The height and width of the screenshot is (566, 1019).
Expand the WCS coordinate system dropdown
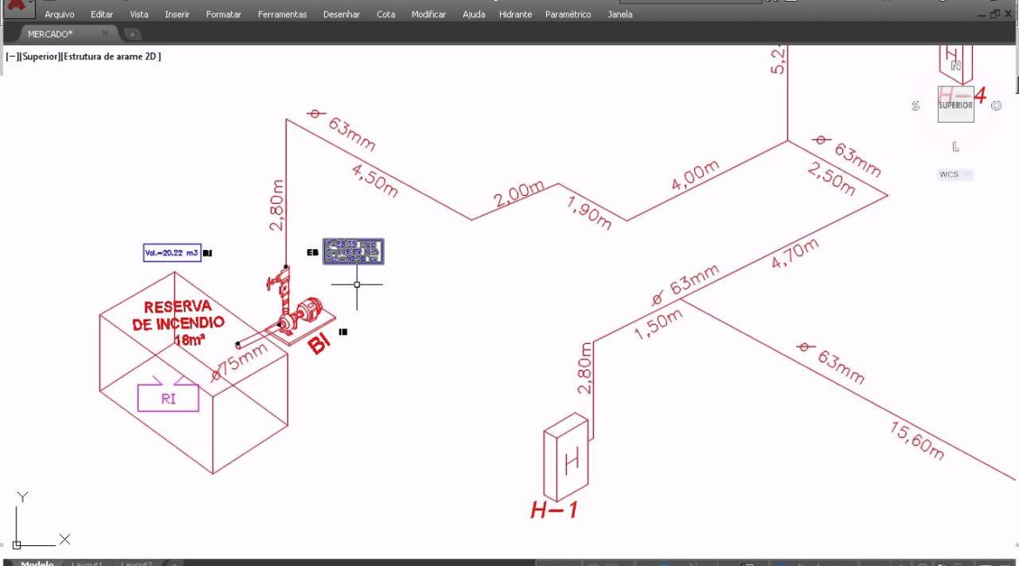[955, 174]
